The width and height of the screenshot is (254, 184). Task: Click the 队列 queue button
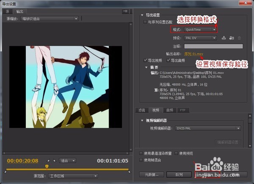(179, 174)
